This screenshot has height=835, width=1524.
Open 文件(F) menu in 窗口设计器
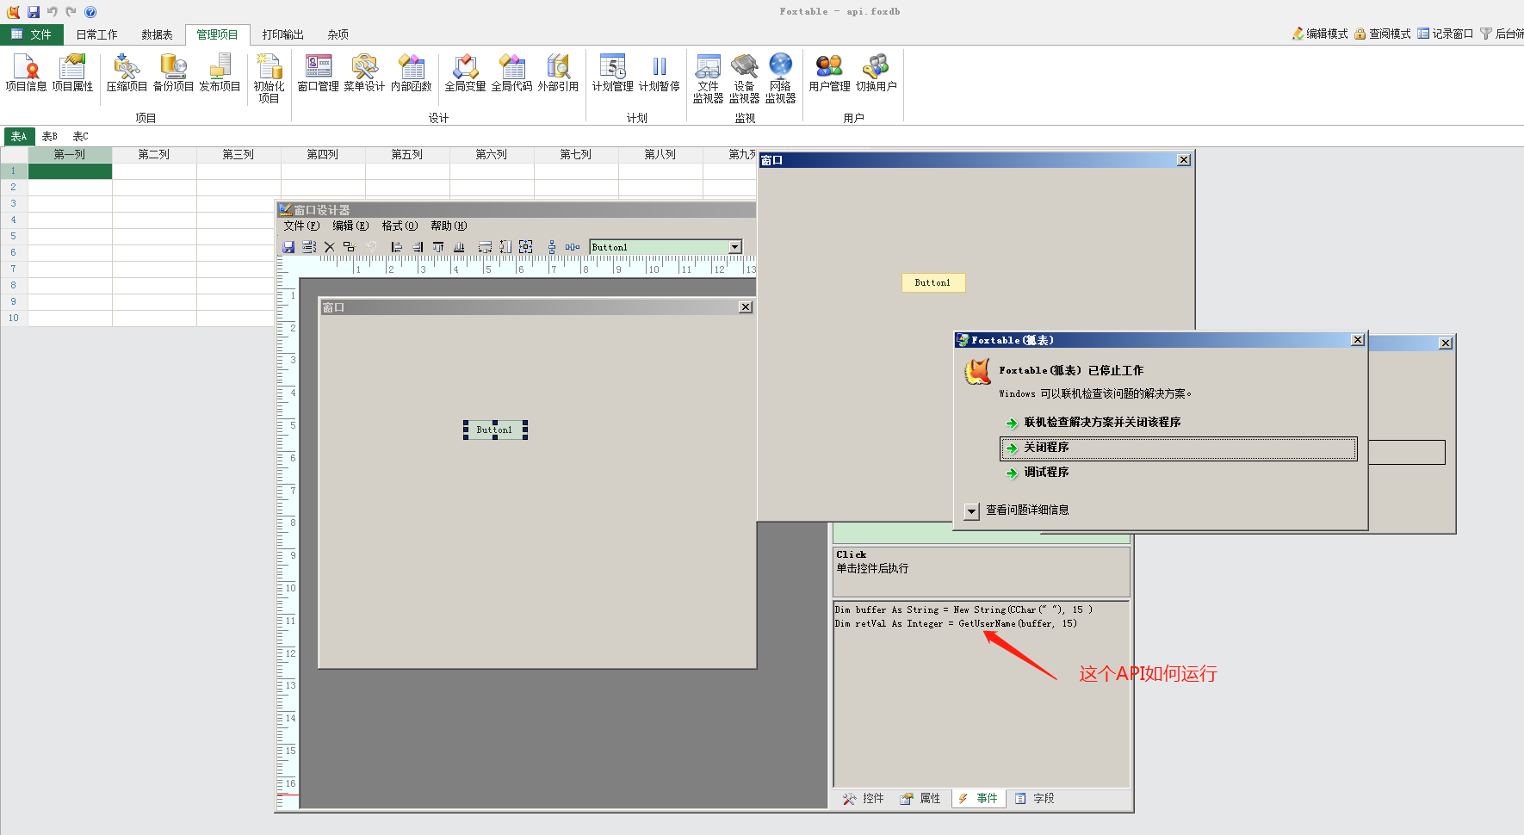coord(301,226)
